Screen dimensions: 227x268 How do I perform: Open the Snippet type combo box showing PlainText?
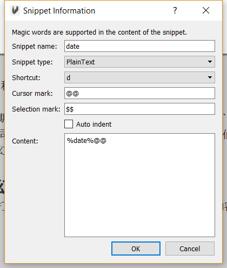click(139, 62)
